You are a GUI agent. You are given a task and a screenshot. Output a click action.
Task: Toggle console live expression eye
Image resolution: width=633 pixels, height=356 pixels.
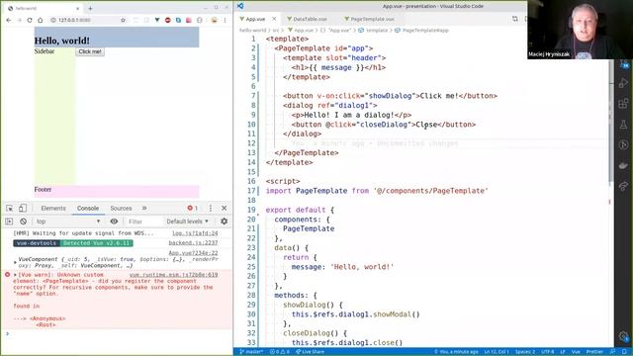(x=114, y=222)
